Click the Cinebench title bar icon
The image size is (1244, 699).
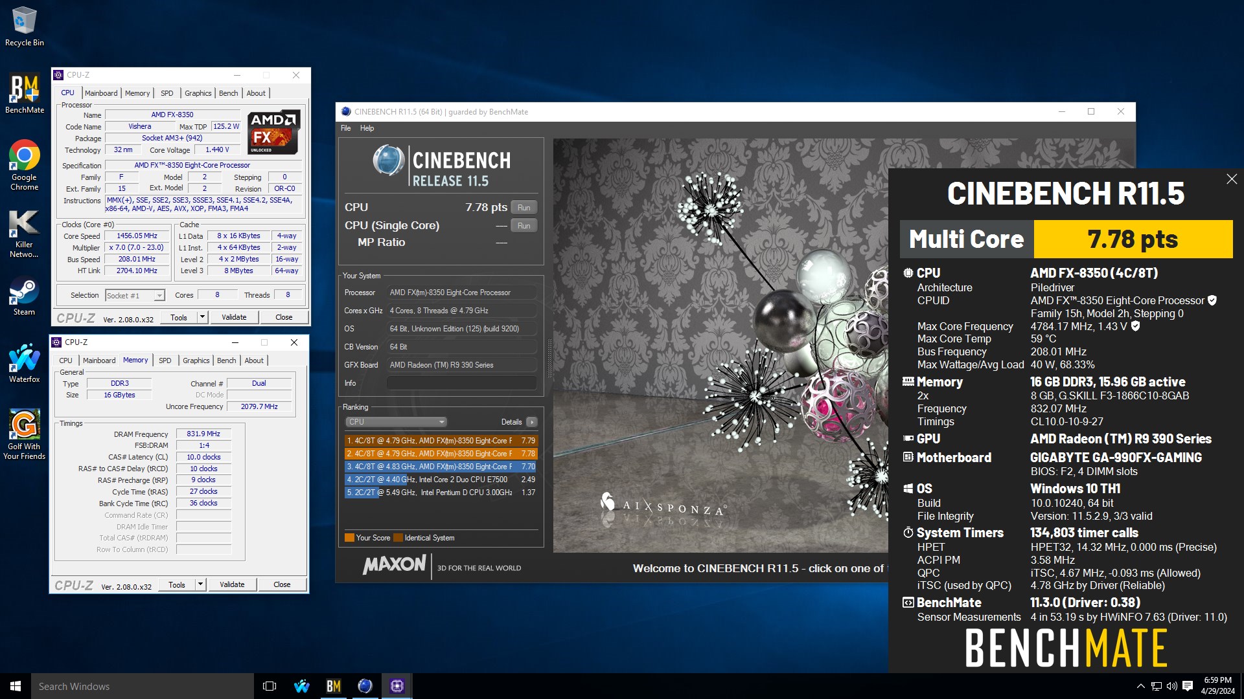pyautogui.click(x=346, y=111)
